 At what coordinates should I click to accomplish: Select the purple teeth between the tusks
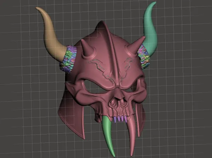pos(120,119)
